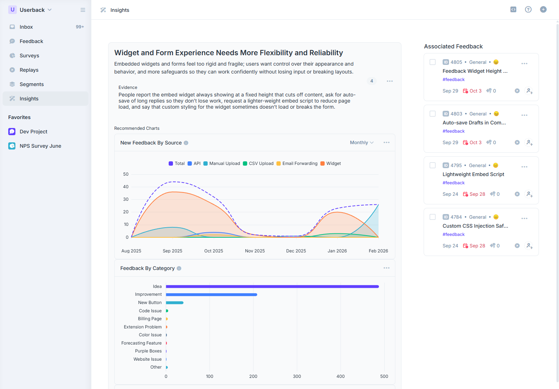Toggle API series color swatch in legend

[x=190, y=163]
